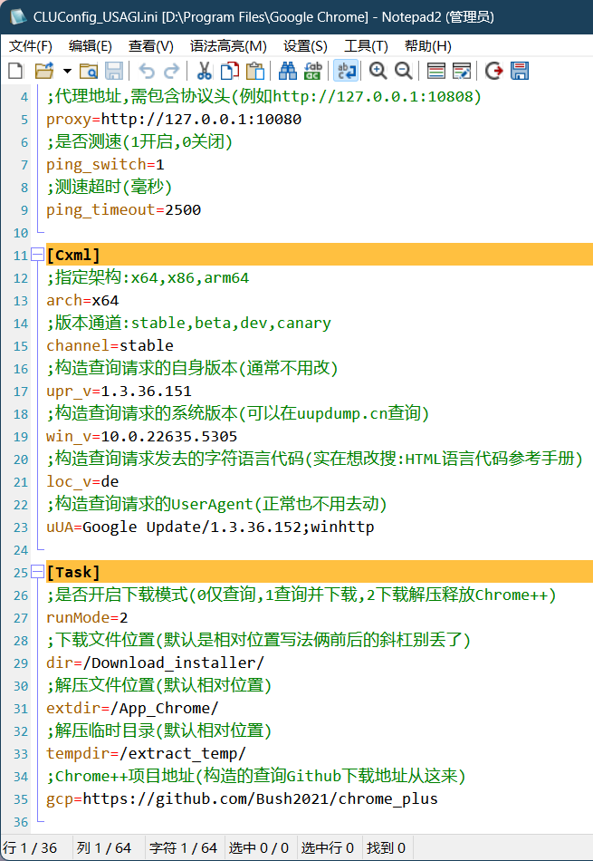593x861 pixels.
Task: Click the Zoom in magnifier icon
Action: [378, 71]
